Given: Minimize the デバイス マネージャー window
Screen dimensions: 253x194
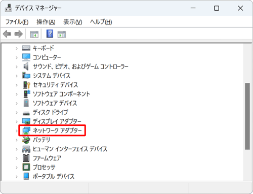Looking at the screenshot, I should [x=193, y=8].
